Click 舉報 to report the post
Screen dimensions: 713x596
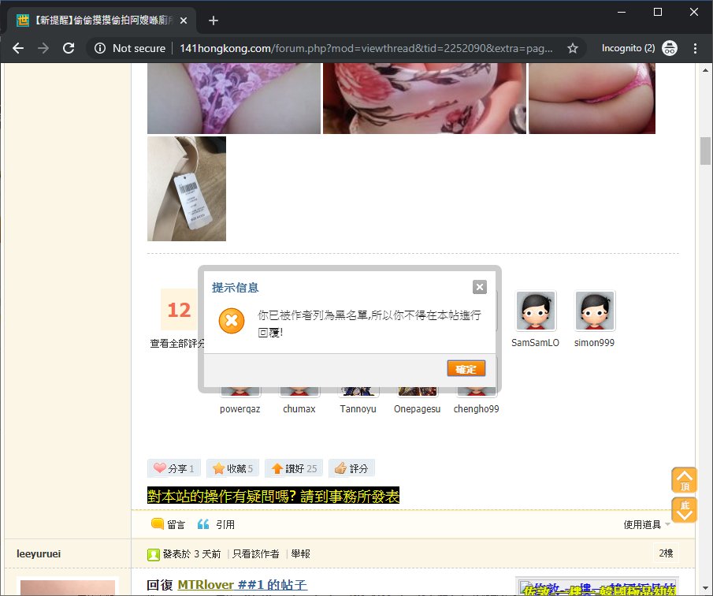300,554
